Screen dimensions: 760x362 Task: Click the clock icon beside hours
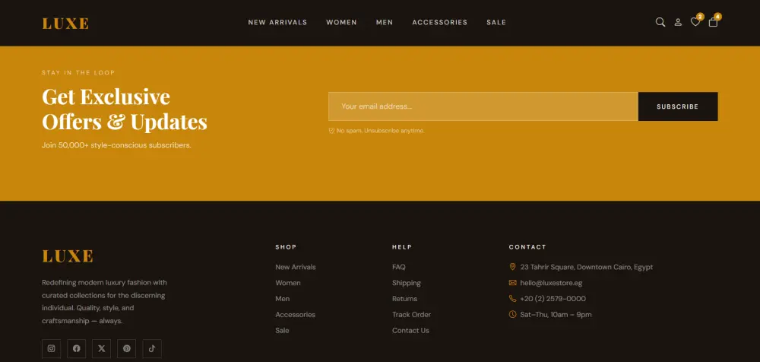pos(512,314)
